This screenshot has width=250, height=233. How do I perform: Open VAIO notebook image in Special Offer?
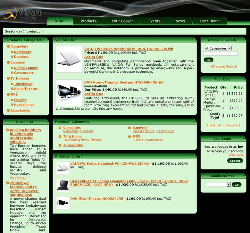(69, 59)
